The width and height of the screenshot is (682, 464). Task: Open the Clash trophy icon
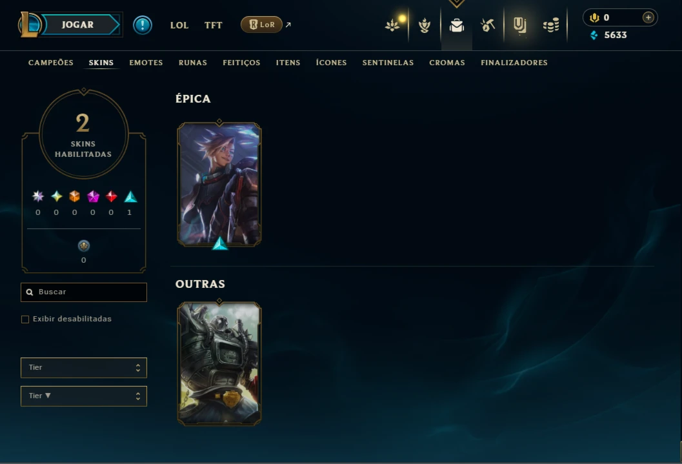425,25
